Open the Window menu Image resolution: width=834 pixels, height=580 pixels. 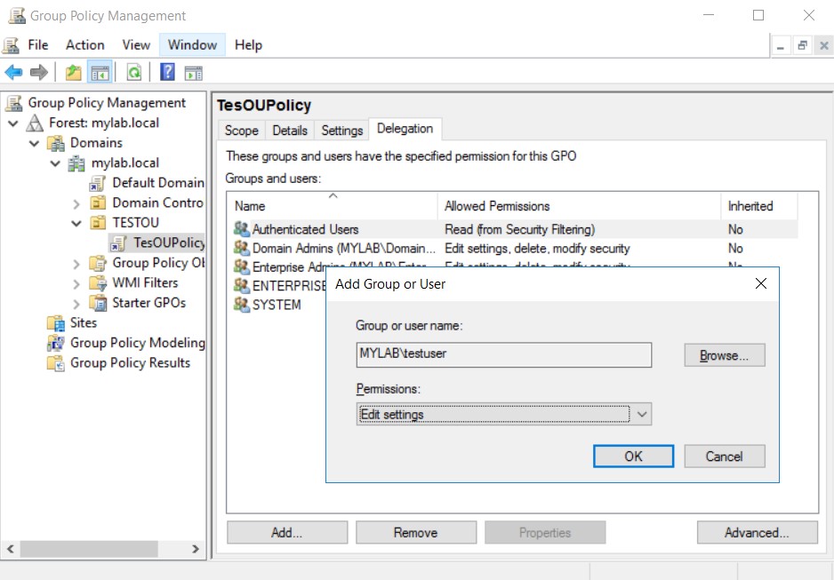(x=193, y=45)
